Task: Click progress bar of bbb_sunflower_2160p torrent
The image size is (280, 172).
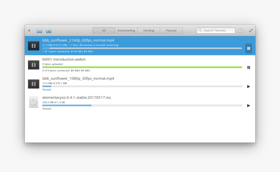Action: point(142,48)
